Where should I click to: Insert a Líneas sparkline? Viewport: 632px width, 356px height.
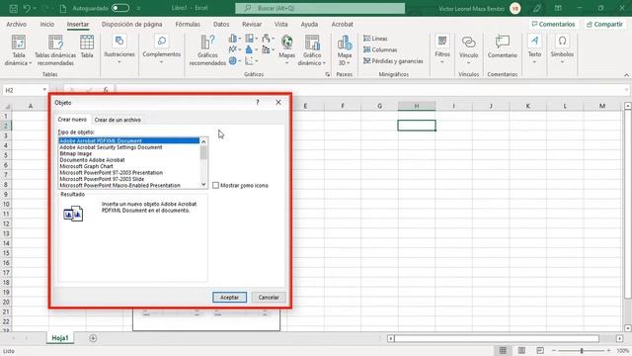375,39
